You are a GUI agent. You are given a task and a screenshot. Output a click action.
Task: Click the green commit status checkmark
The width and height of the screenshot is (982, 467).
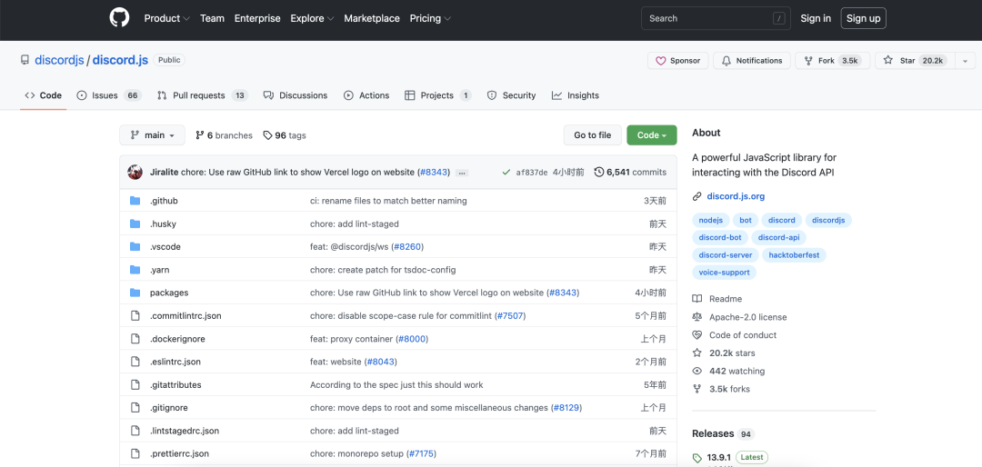pyautogui.click(x=506, y=172)
